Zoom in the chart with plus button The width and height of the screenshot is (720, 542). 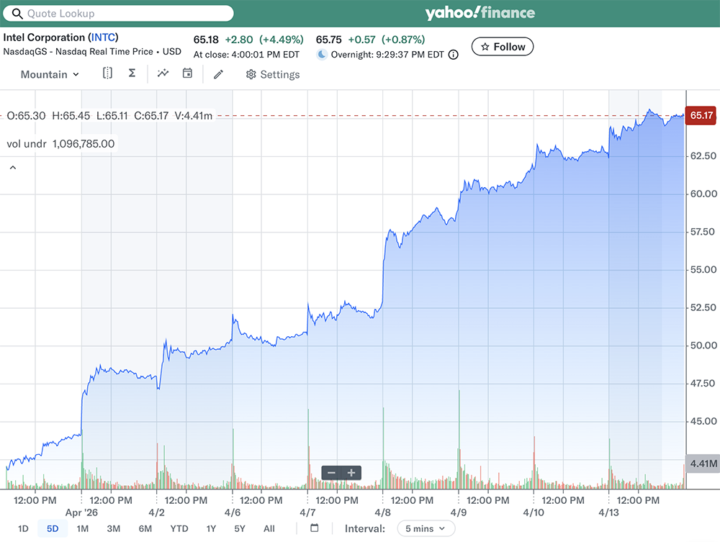351,473
